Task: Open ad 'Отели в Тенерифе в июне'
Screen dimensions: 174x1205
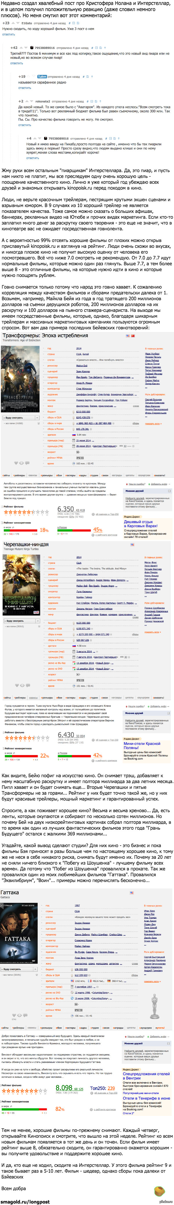Action: (x=146, y=1098)
